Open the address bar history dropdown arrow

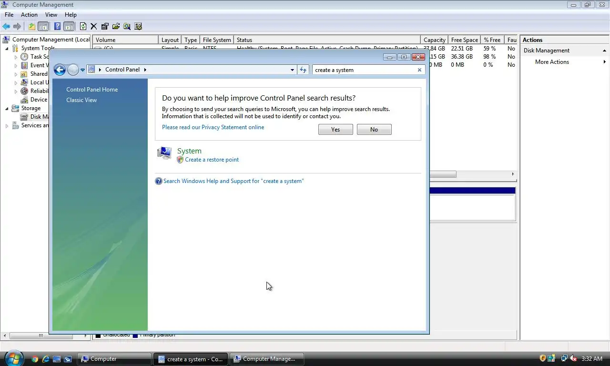[x=292, y=70]
